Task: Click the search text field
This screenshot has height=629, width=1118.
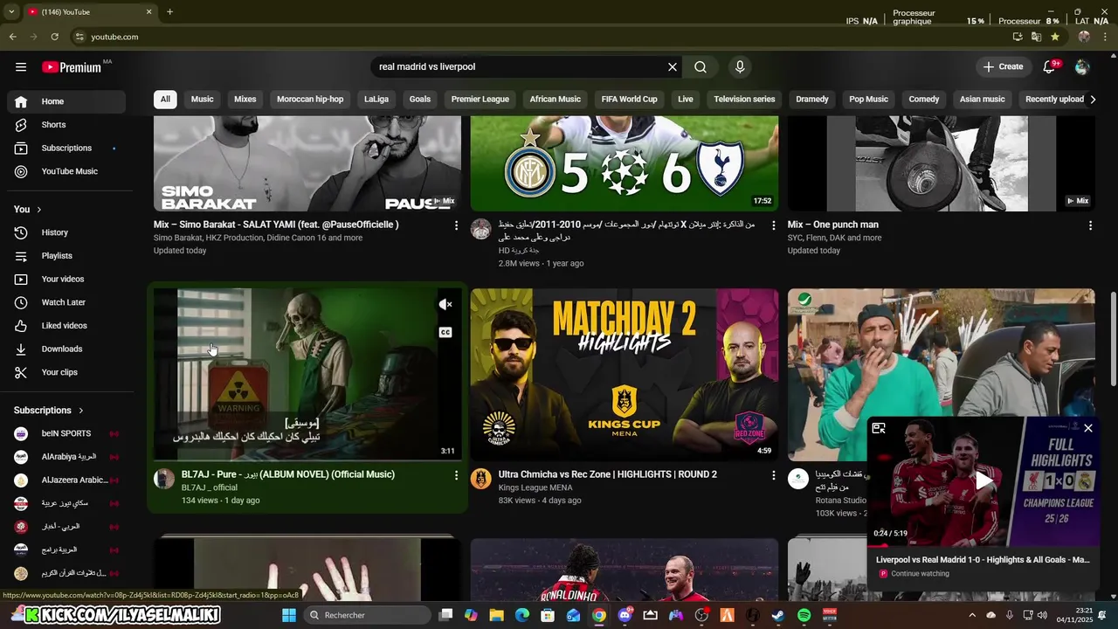Action: pos(520,67)
